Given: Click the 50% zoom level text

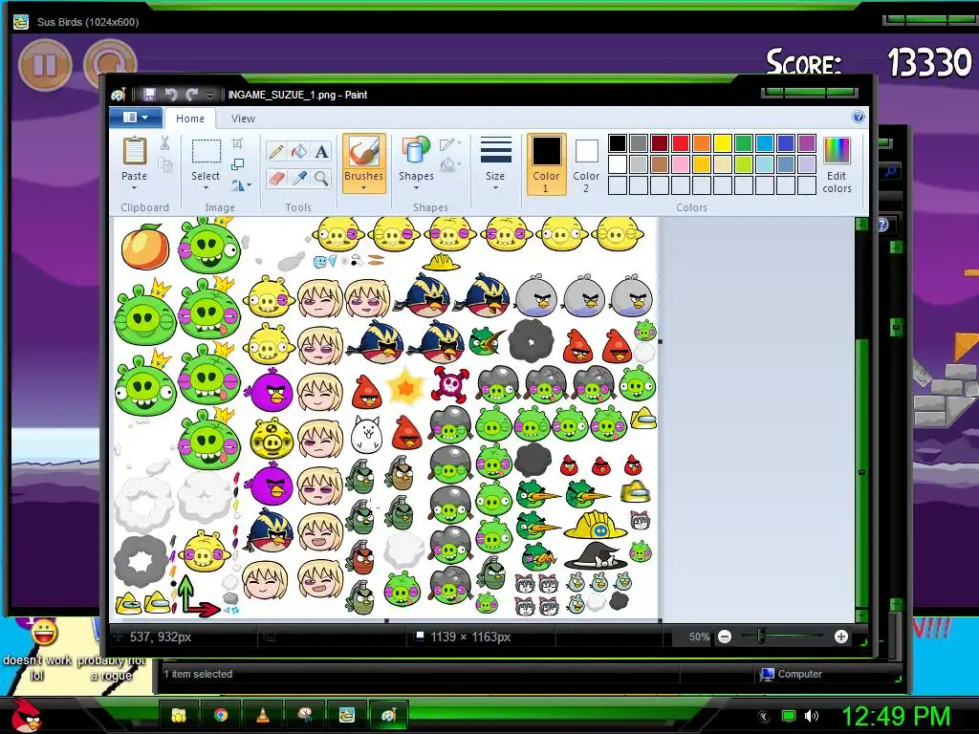Looking at the screenshot, I should (x=699, y=637).
